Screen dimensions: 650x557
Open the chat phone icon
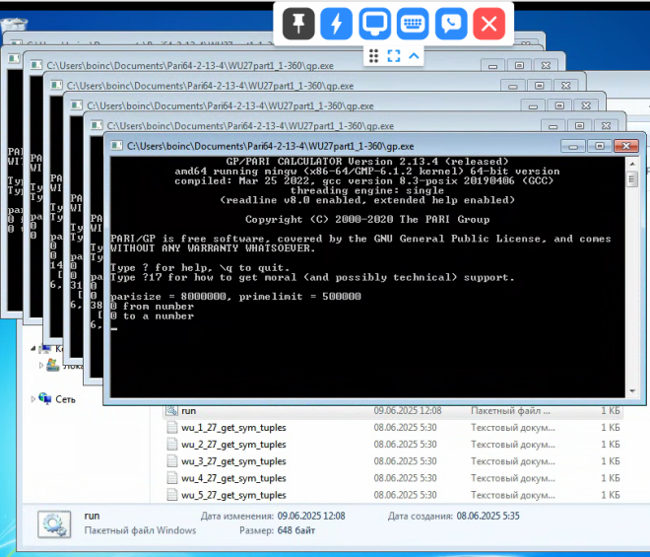[x=451, y=24]
